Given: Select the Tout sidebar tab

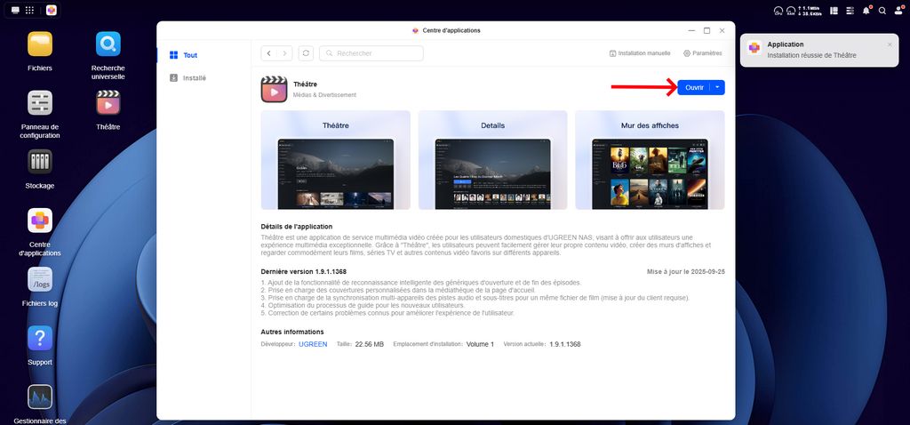Looking at the screenshot, I should 183,55.
